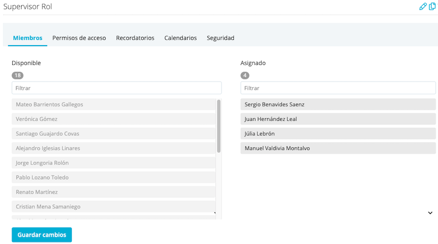Focus the Disponible filter field

click(117, 88)
